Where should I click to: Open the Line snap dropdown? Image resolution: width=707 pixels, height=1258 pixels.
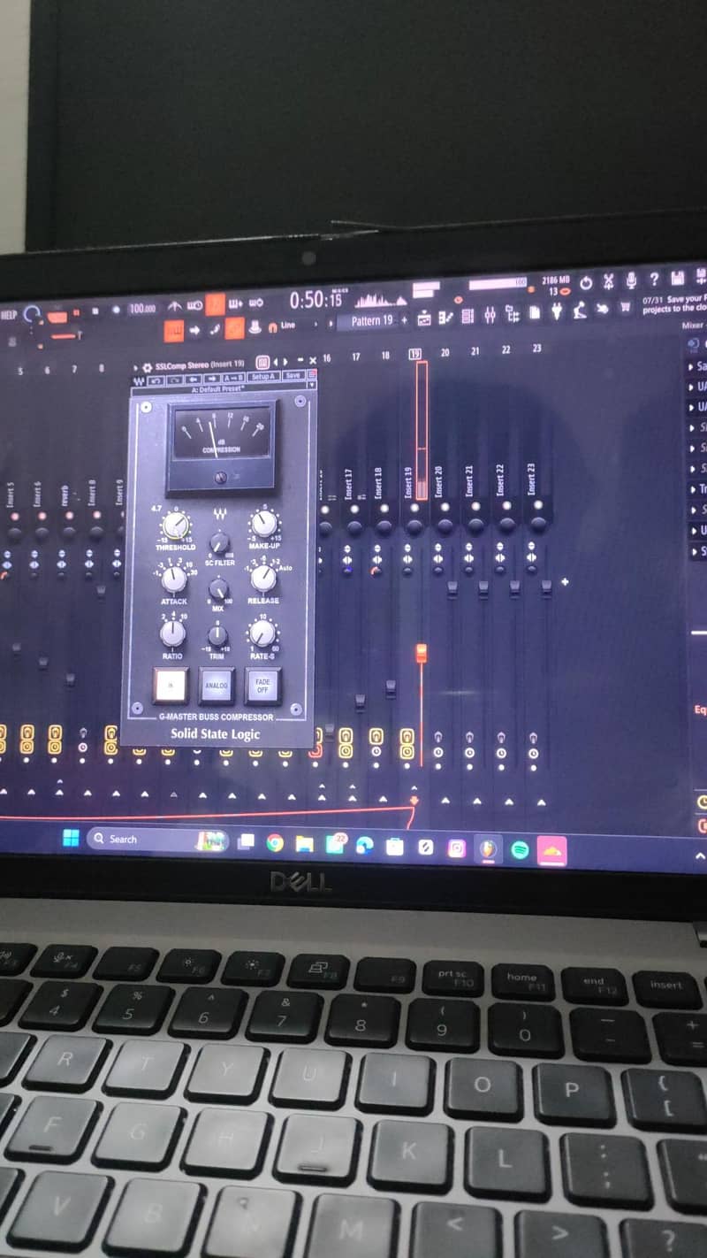click(x=286, y=326)
